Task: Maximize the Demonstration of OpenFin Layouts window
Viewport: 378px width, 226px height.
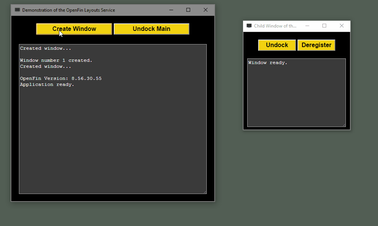Action: coord(188,10)
